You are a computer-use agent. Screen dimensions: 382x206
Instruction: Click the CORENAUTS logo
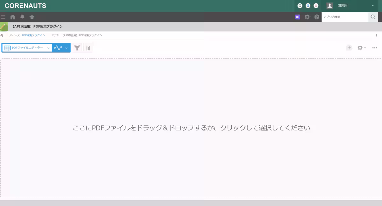(25, 6)
